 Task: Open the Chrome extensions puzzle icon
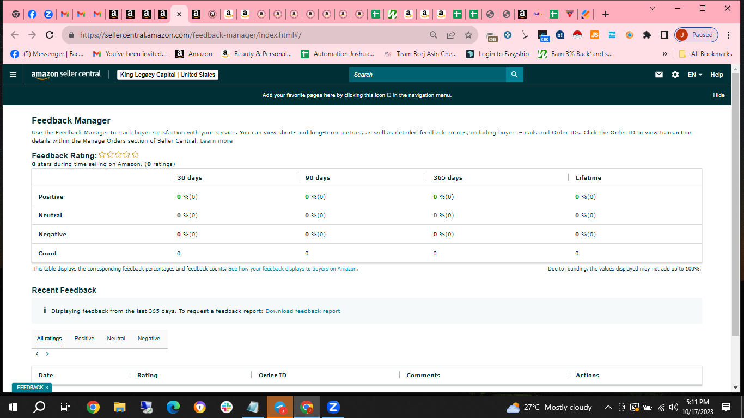[x=647, y=35]
